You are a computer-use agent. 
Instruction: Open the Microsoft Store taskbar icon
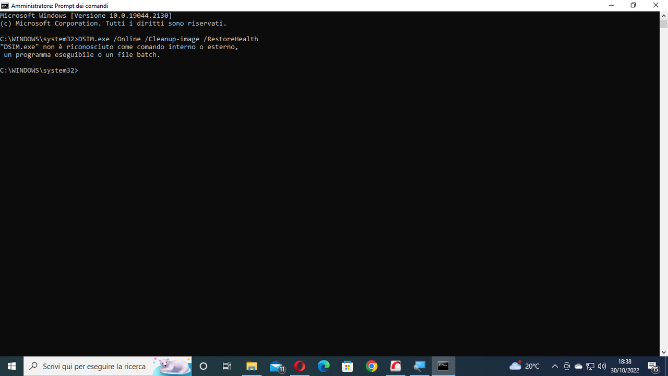pos(348,366)
